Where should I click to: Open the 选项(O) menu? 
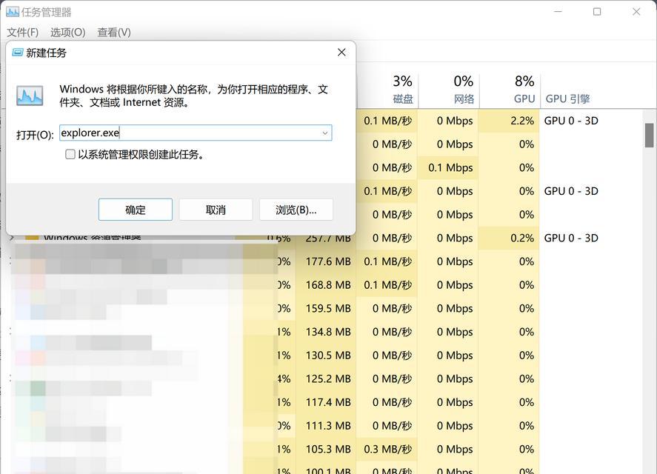pos(68,33)
